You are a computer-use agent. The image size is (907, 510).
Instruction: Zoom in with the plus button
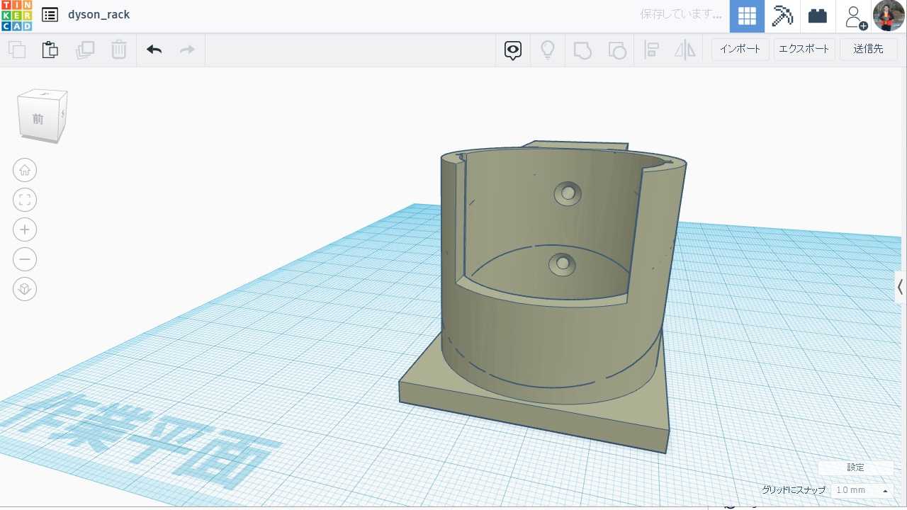pos(25,229)
